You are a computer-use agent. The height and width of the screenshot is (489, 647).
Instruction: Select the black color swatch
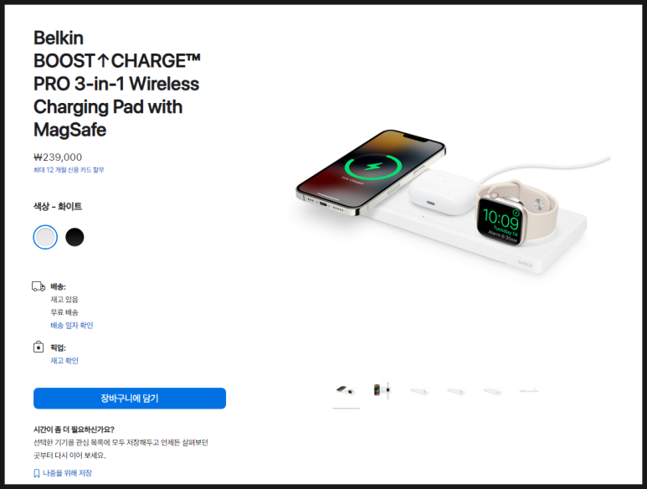[74, 237]
